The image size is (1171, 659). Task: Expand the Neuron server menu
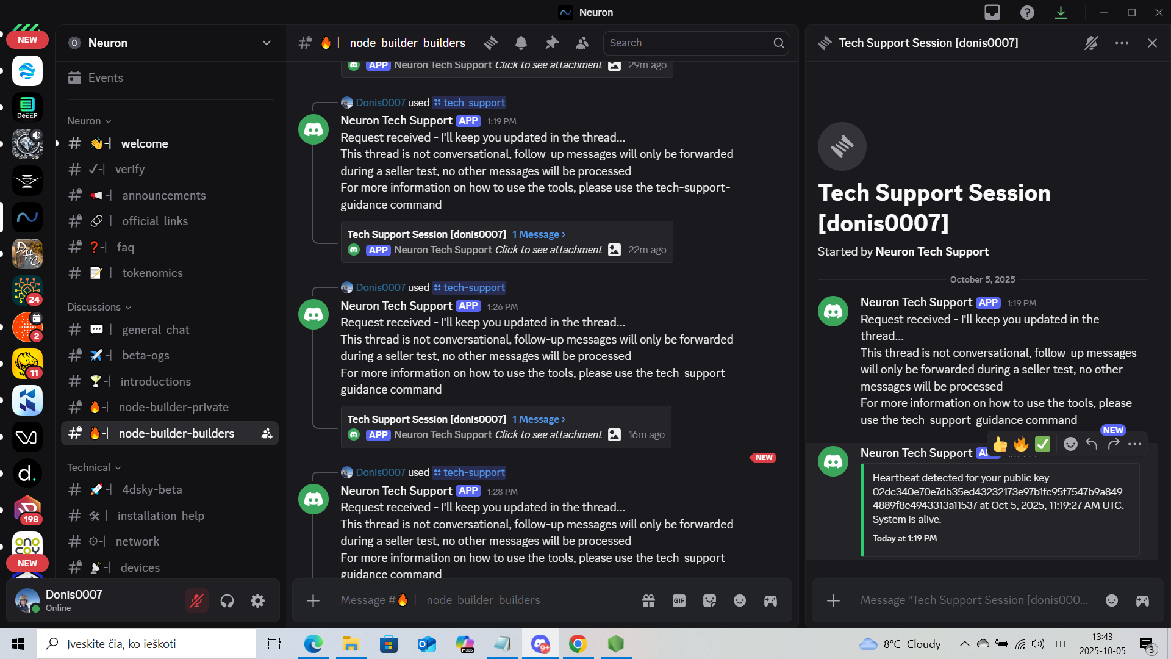(267, 43)
